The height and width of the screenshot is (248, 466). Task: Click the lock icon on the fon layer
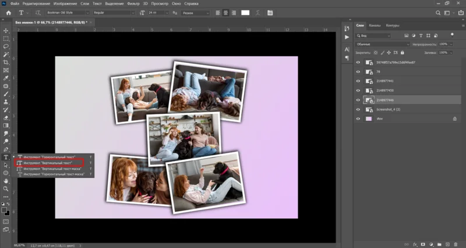click(454, 118)
